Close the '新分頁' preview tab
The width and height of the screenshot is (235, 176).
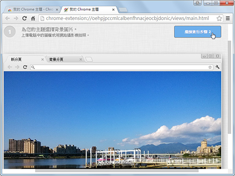tap(42, 60)
